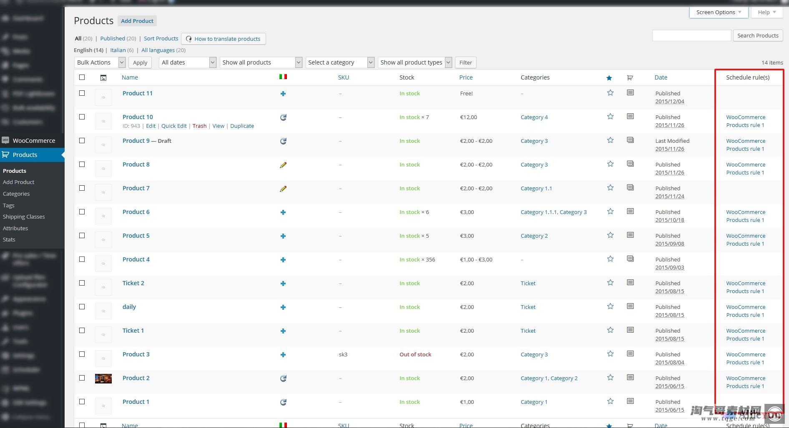Open the Select a category dropdown
Viewport: 789px width, 428px height.
coord(340,62)
